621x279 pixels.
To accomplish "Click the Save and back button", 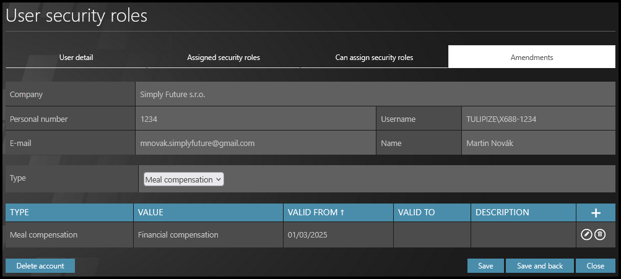I will pos(539,266).
